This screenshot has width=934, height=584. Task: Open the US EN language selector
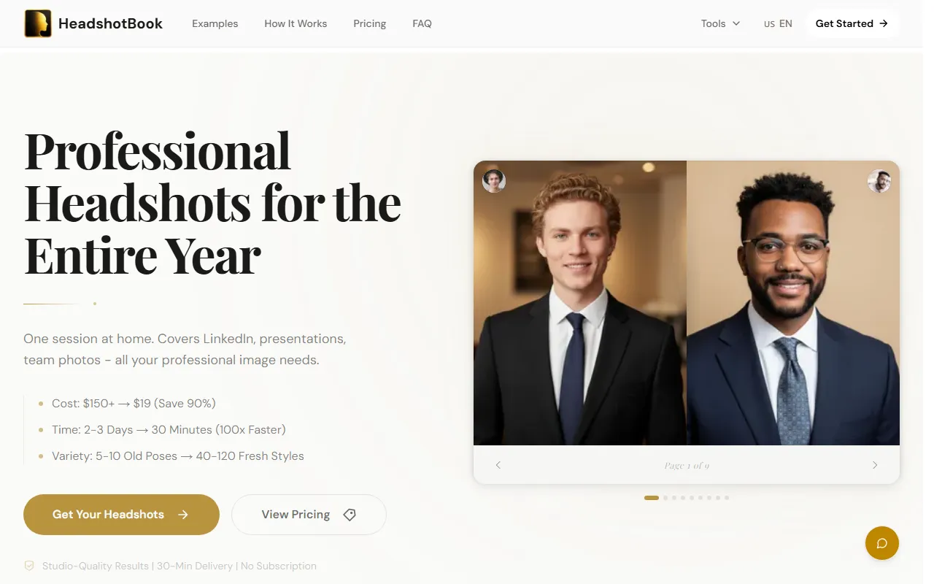(778, 23)
